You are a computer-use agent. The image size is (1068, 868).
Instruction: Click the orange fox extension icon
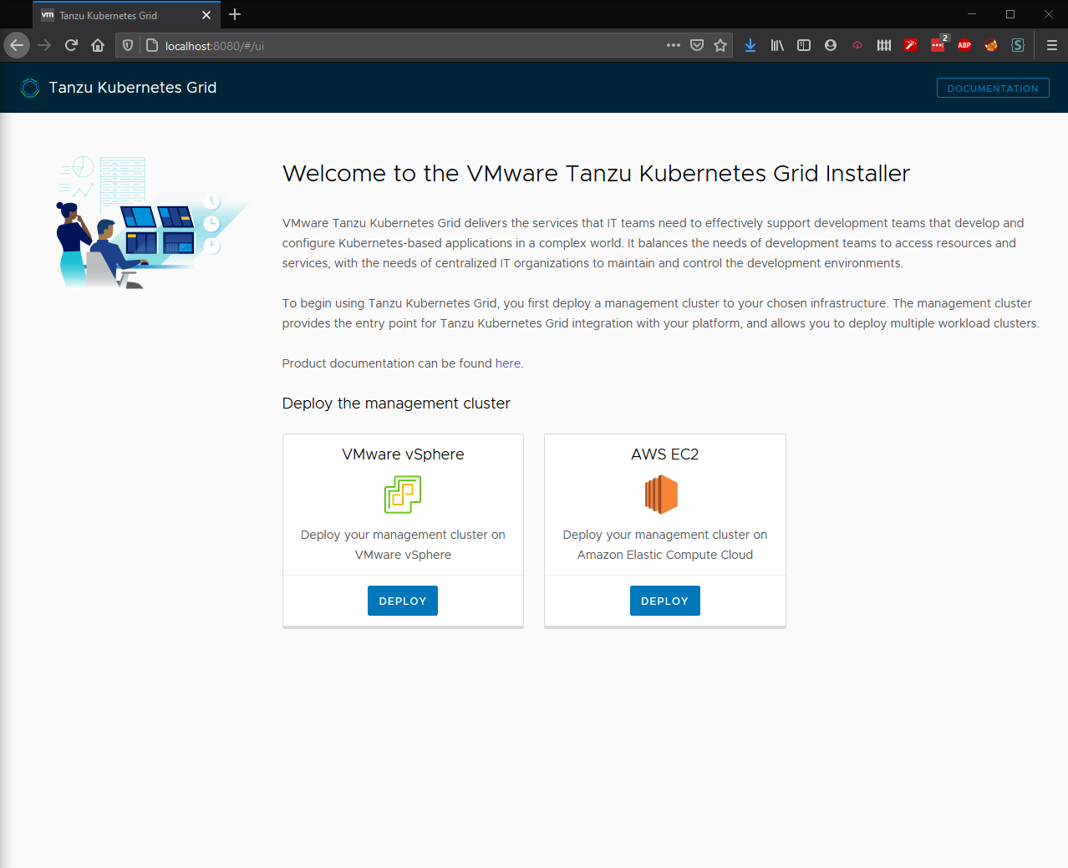tap(991, 45)
